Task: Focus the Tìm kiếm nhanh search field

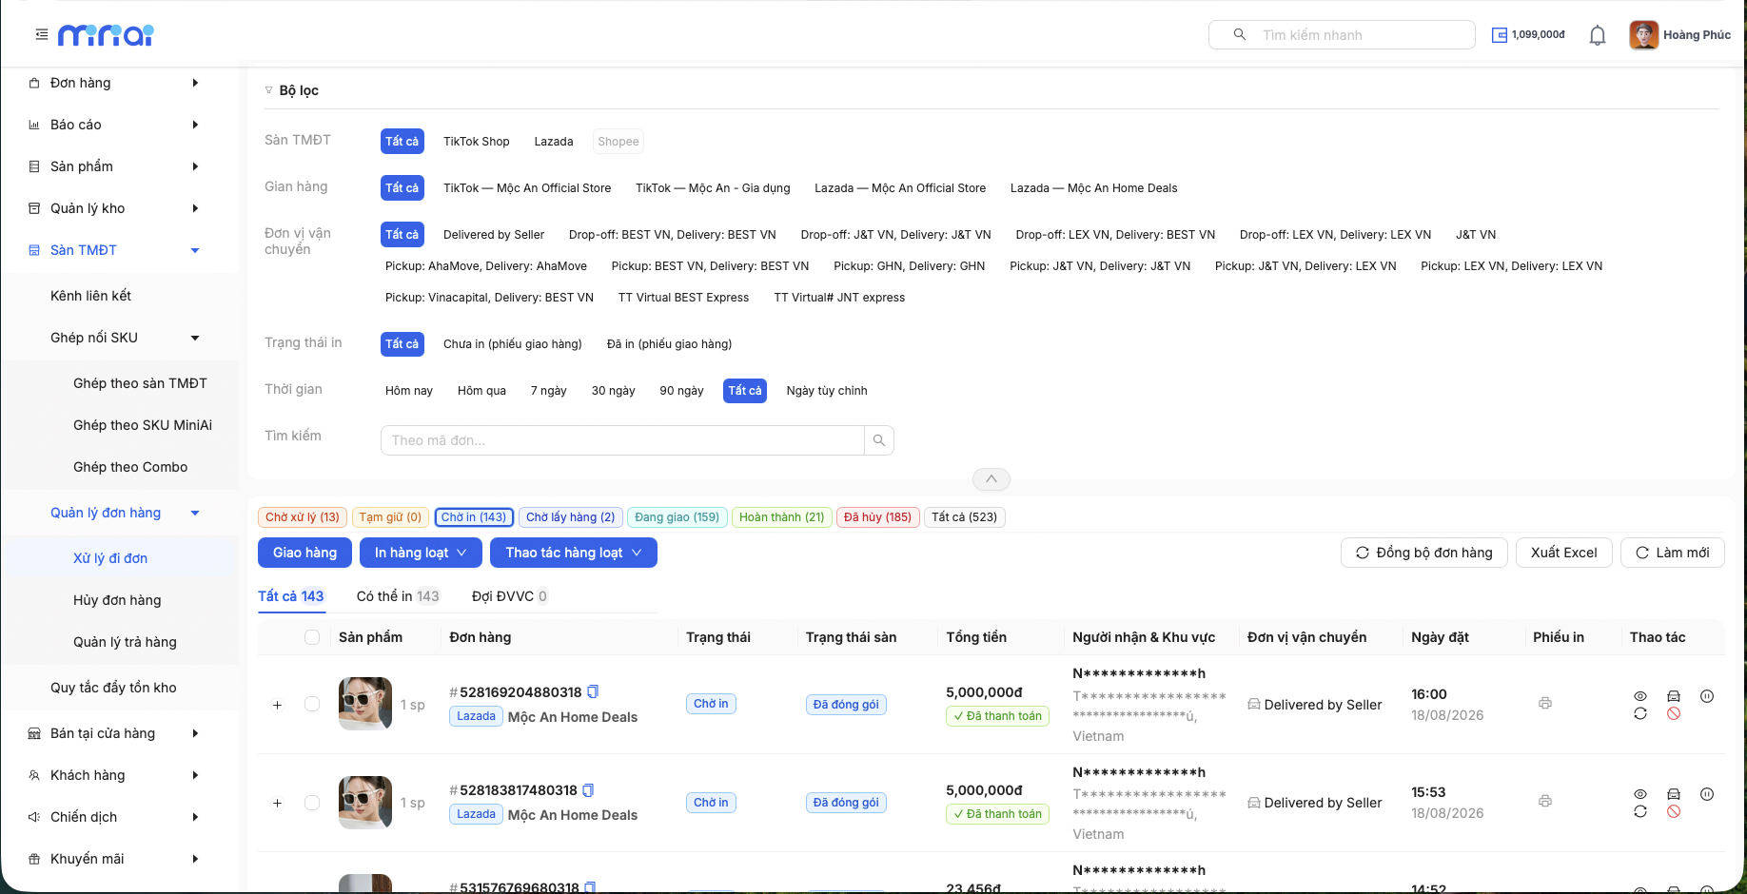Action: click(1342, 35)
